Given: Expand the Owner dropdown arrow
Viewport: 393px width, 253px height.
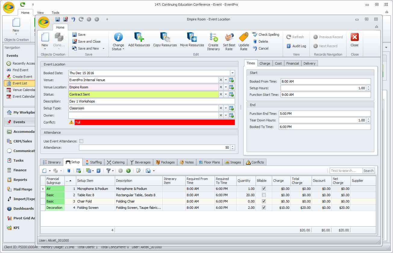Looking at the screenshot, I should pos(226,115).
